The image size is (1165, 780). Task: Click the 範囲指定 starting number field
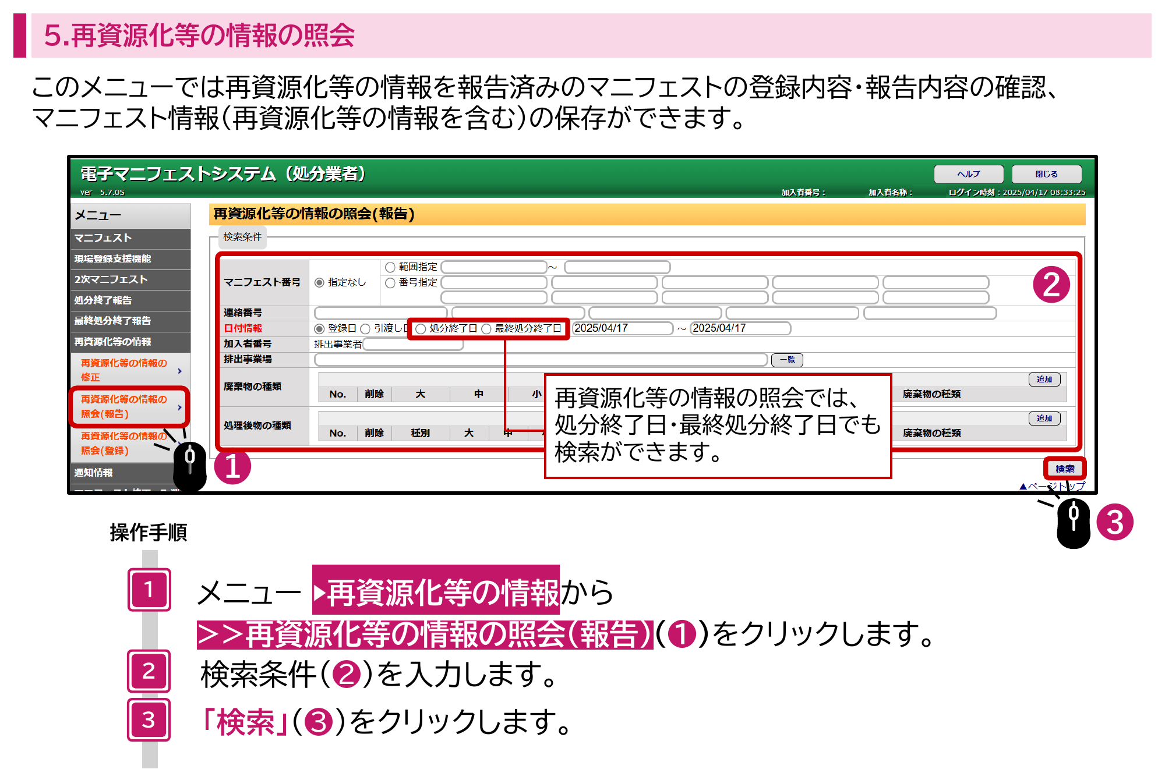494,267
